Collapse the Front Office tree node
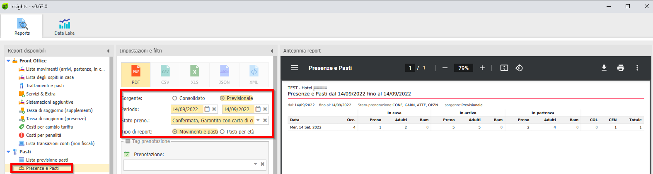Viewport: 653px width, 174px height. pyautogui.click(x=8, y=61)
